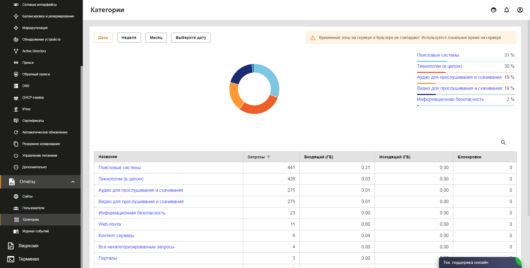Click the support assistant face icon
530x268 pixels.
[x=494, y=10]
